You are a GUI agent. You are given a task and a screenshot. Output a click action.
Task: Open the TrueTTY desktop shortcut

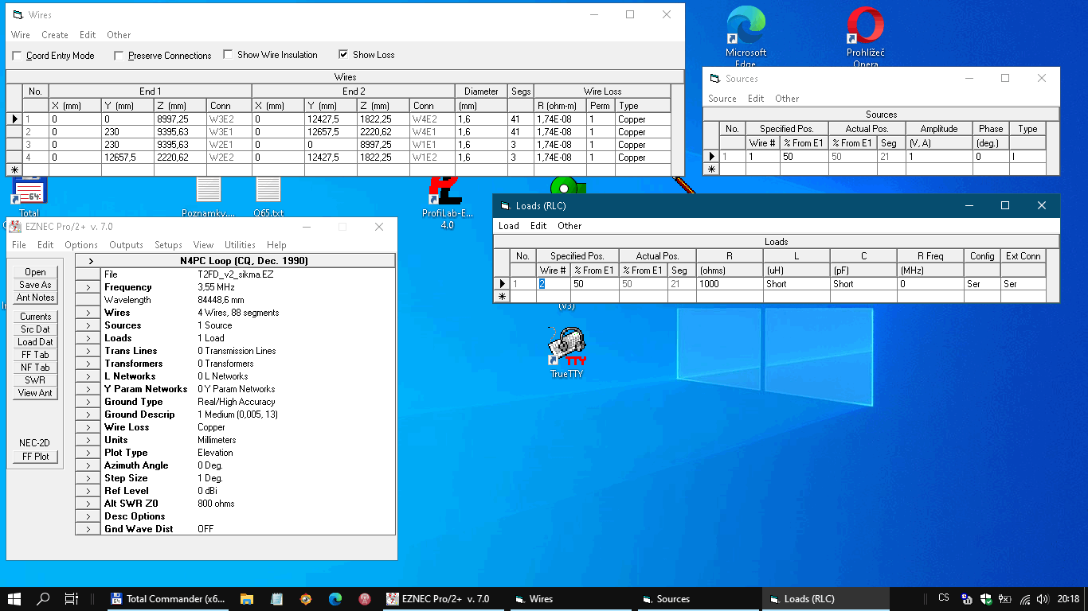(x=566, y=346)
